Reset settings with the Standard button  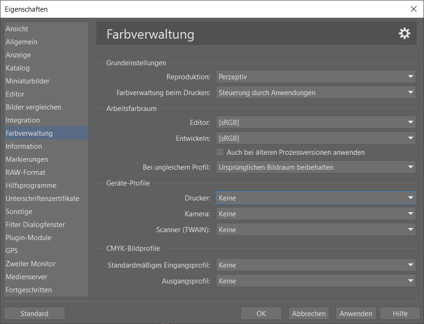point(35,314)
